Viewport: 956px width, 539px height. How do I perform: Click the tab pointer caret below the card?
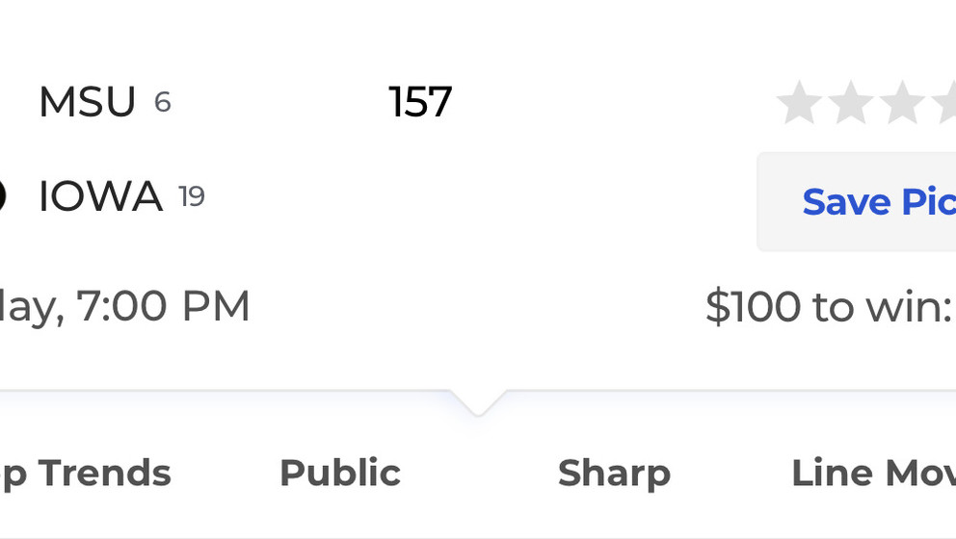tap(478, 402)
